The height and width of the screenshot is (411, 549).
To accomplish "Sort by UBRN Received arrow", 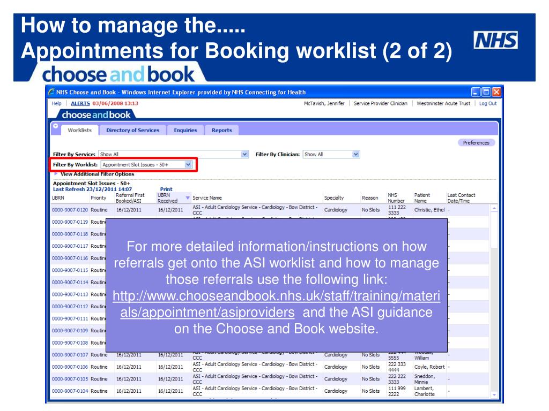I will 188,198.
